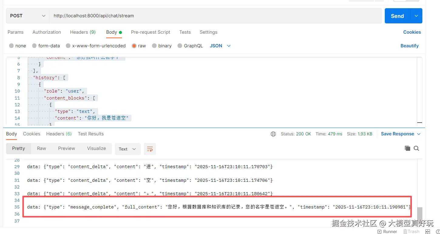Open the Runner from the status bar

pos(387,232)
